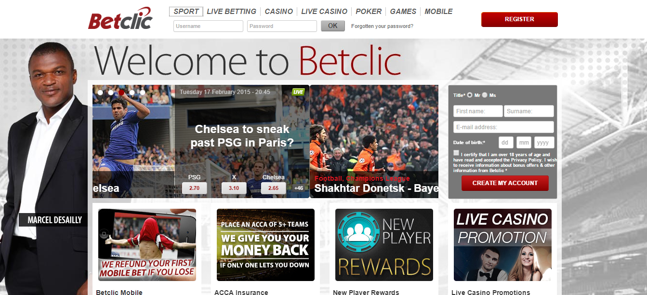This screenshot has width=647, height=295.
Task: Click the red REGISTER button
Action: click(519, 19)
